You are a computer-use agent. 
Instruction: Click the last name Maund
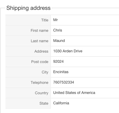[59, 41]
